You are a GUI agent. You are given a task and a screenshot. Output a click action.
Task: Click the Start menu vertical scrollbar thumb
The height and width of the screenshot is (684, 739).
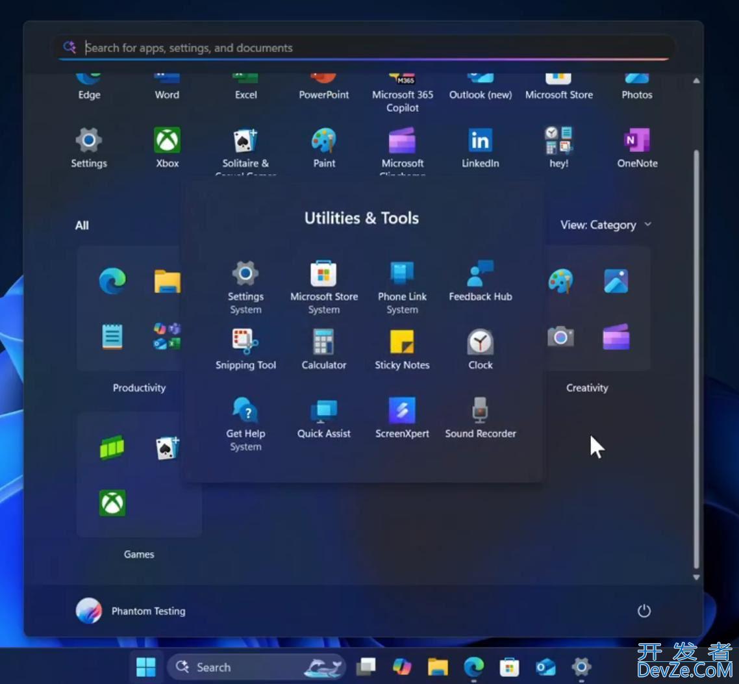[x=696, y=359]
